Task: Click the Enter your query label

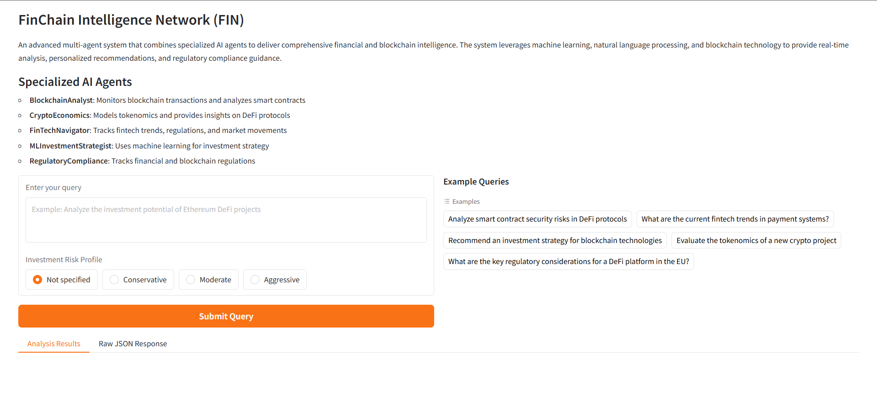Action: pos(53,187)
